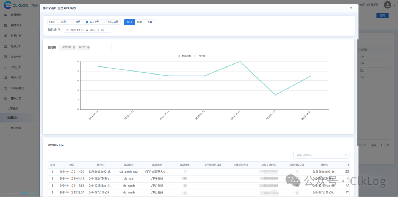Click the 商品价格 column header
This screenshot has width=398, height=197.
click(x=185, y=165)
